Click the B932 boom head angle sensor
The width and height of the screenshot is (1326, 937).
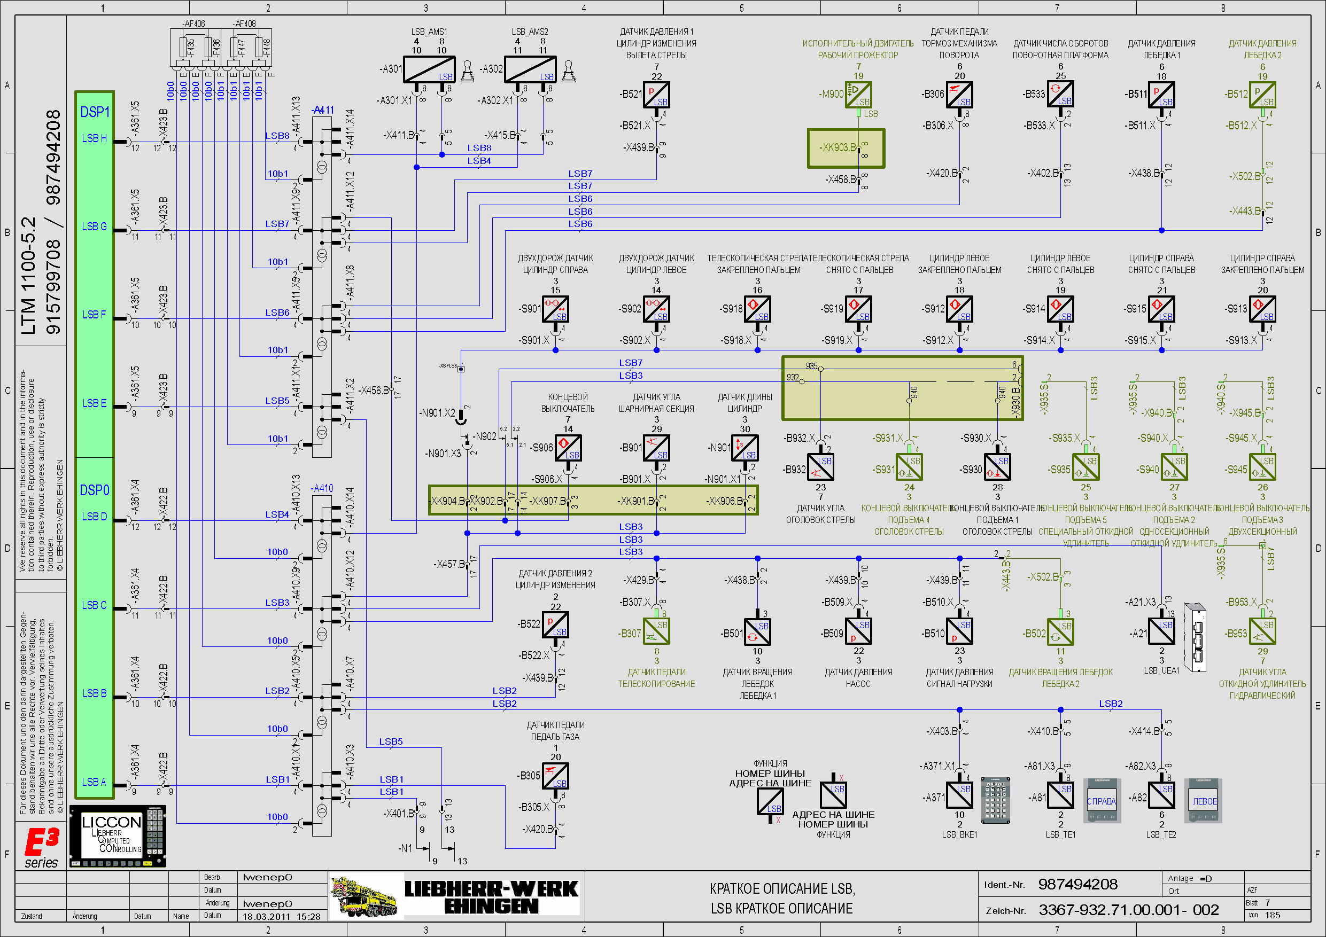tap(820, 467)
